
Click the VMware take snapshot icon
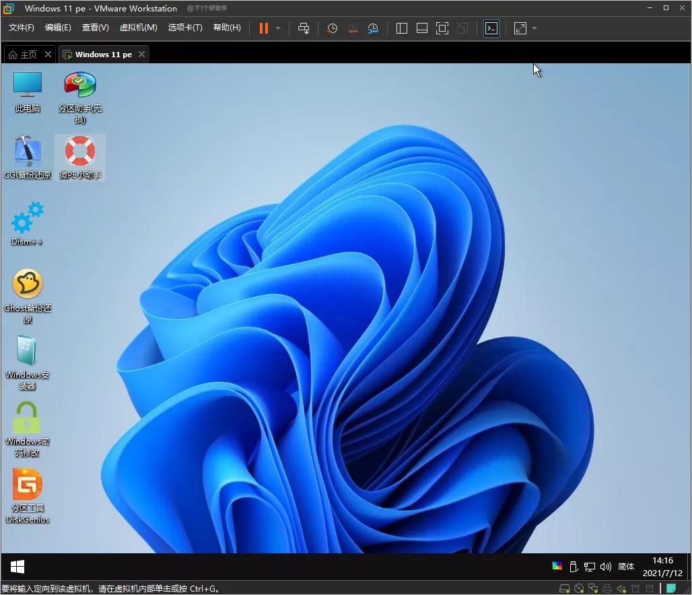(x=332, y=28)
